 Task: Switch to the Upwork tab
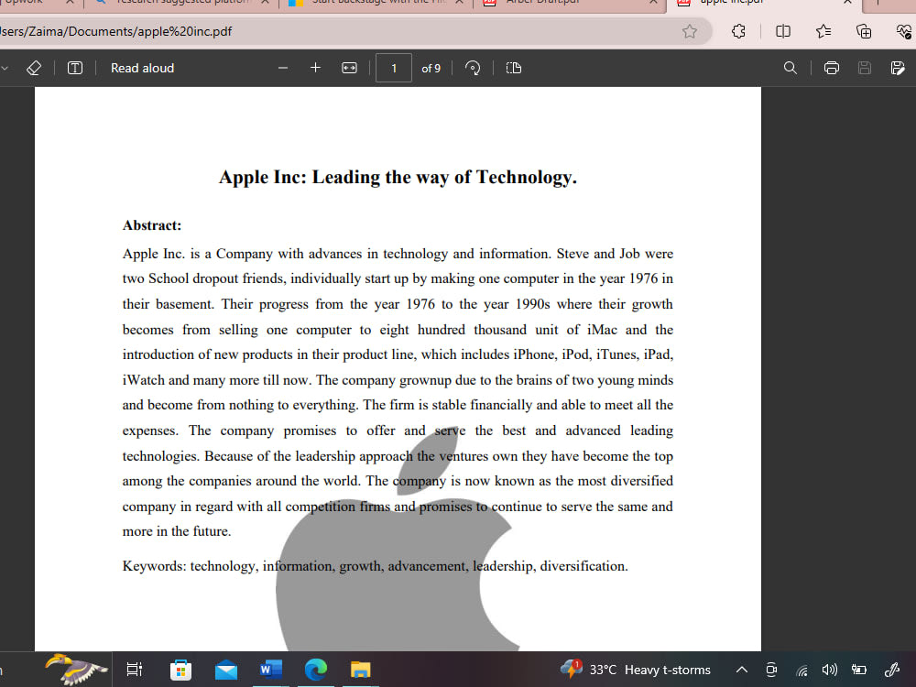[24, 3]
